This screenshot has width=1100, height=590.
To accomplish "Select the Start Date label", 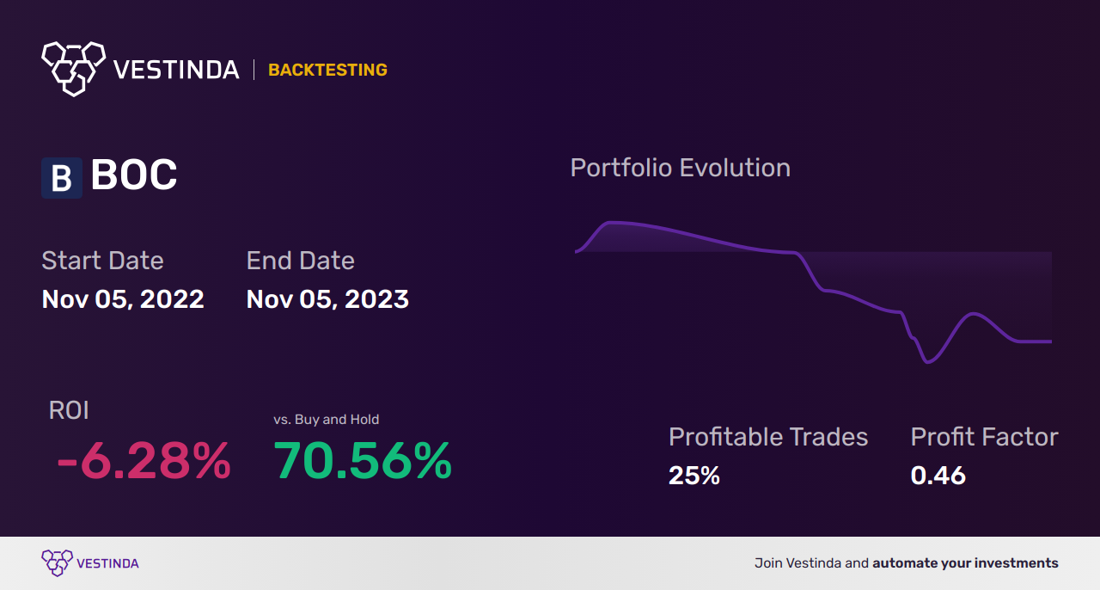I will (x=102, y=260).
